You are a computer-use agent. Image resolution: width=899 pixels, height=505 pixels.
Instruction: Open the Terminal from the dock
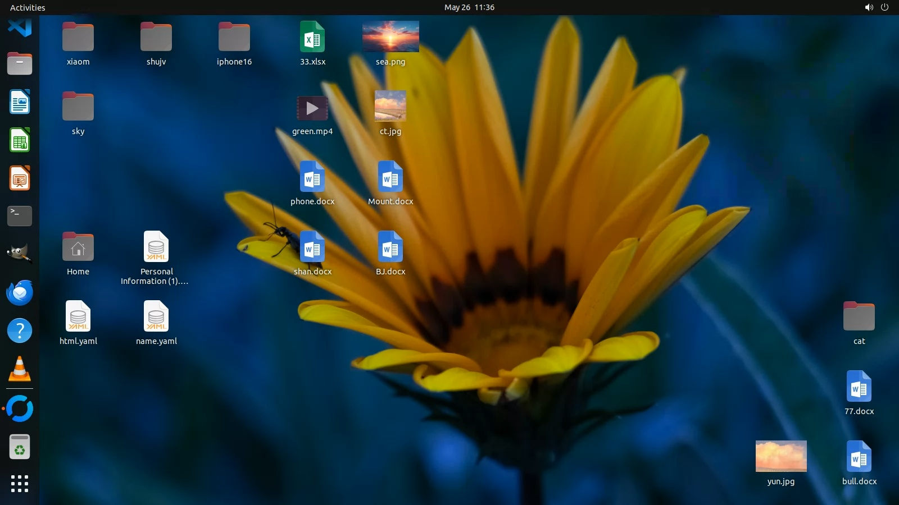click(x=20, y=216)
